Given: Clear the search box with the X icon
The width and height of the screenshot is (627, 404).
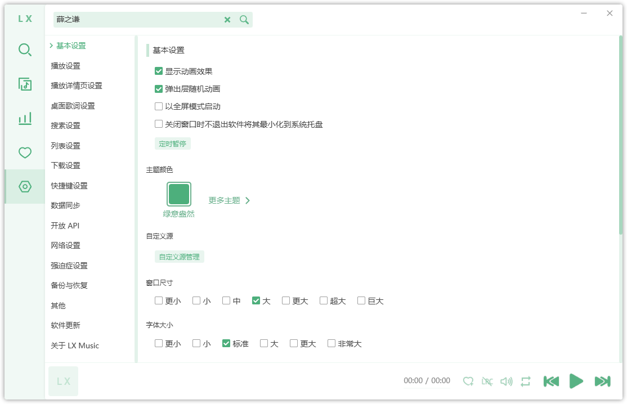Looking at the screenshot, I should pos(227,20).
